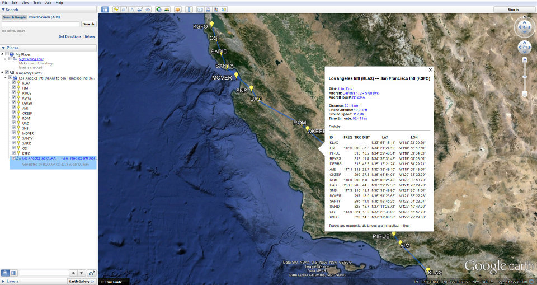The image size is (537, 285).
Task: Open the search History link
Action: 89,36
